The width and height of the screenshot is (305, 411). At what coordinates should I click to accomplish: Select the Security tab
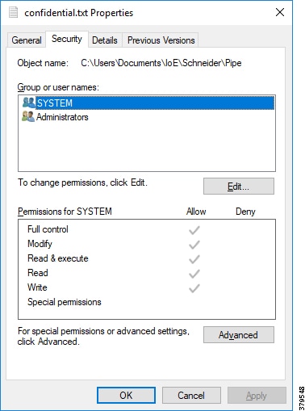point(67,39)
